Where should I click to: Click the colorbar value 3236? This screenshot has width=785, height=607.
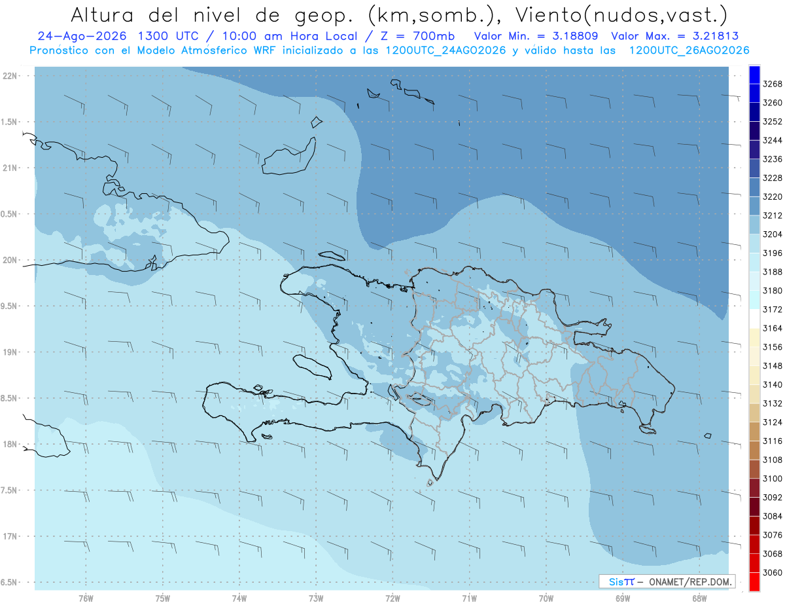point(773,159)
